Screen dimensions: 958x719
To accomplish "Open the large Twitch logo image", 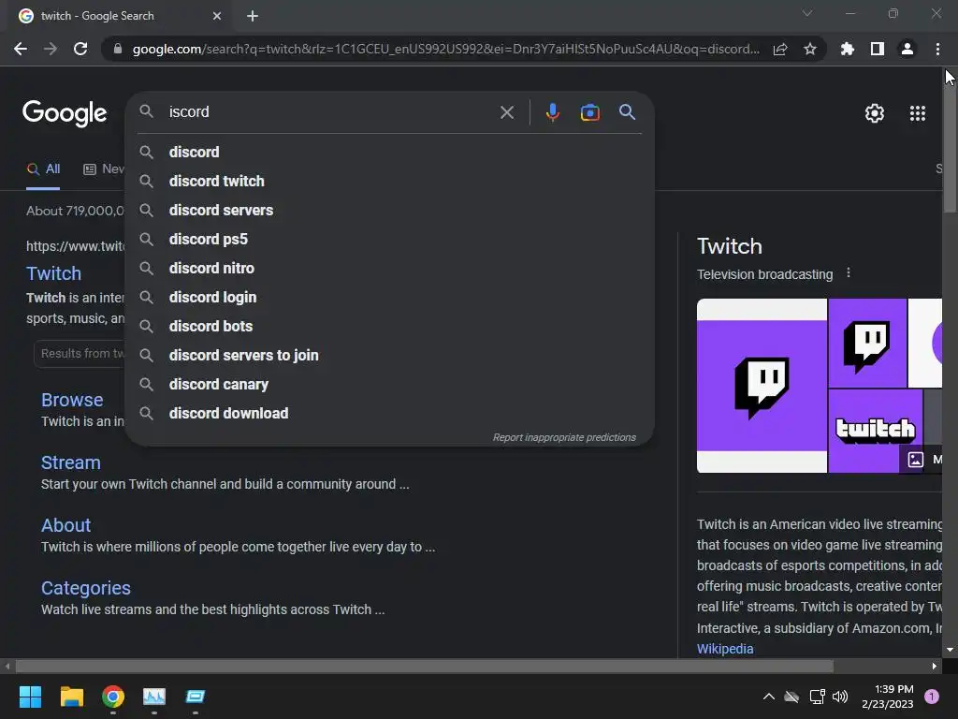I will pos(762,386).
